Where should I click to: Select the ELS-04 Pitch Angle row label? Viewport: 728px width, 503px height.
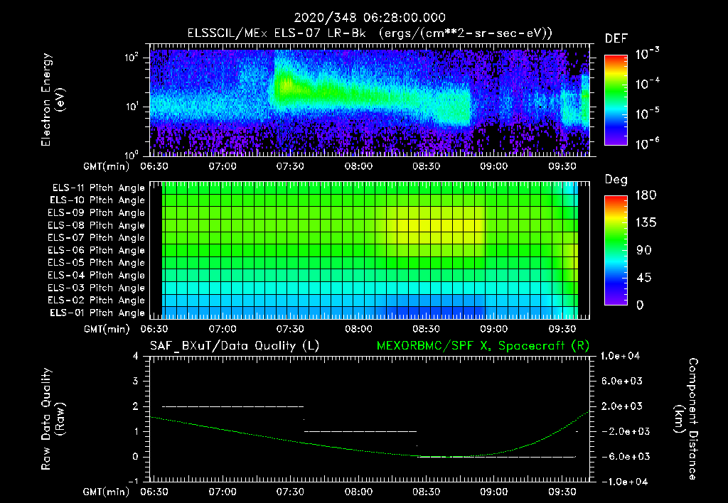(97, 275)
